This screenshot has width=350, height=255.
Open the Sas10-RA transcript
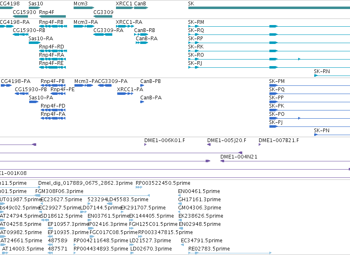[41, 39]
